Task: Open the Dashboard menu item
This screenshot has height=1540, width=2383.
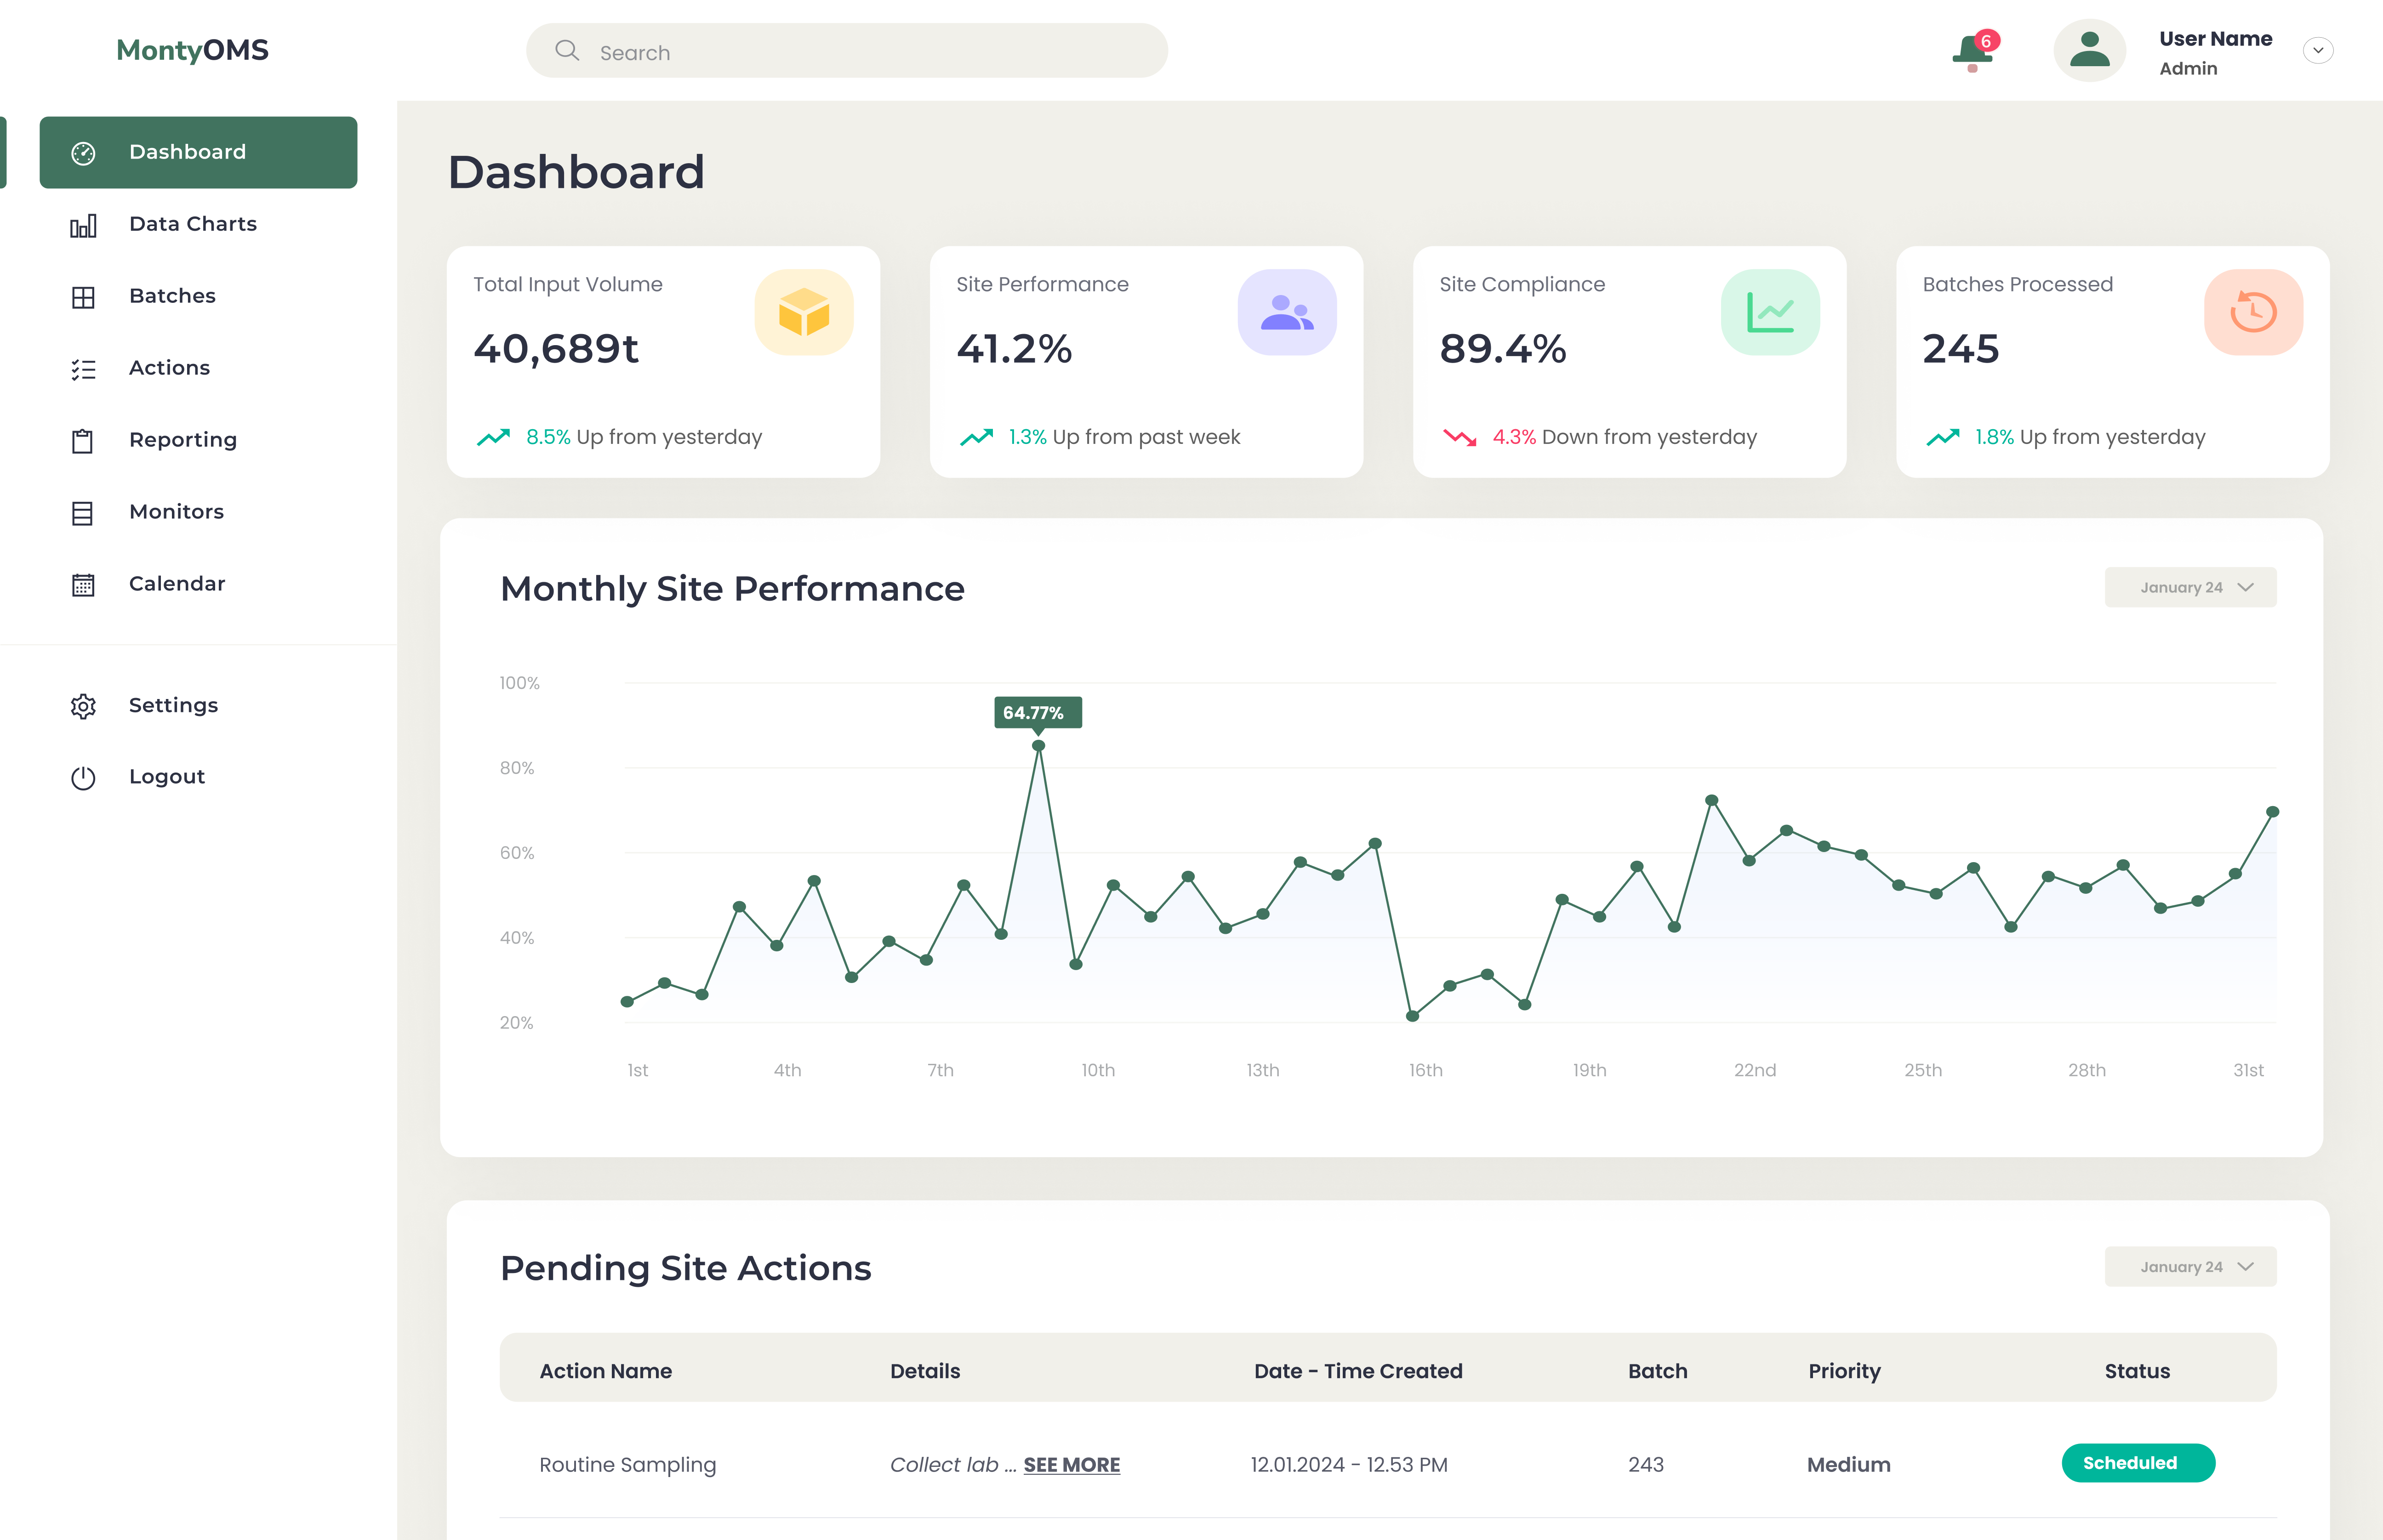Action: [198, 152]
